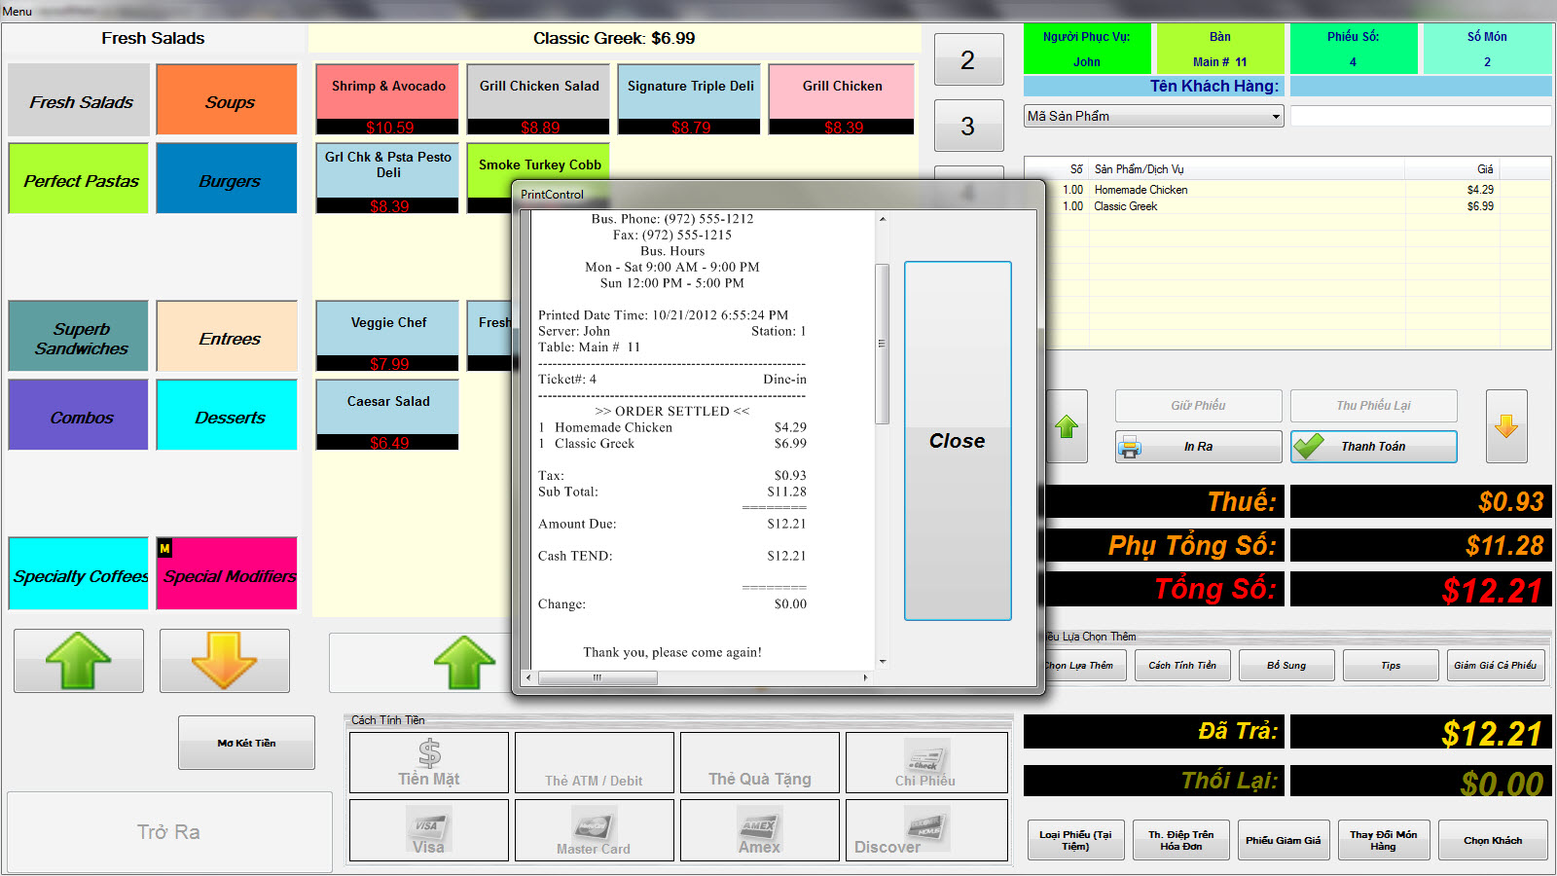The width and height of the screenshot is (1557, 876).
Task: Click the green checkmark Thanh Toán button
Action: pos(1373,447)
